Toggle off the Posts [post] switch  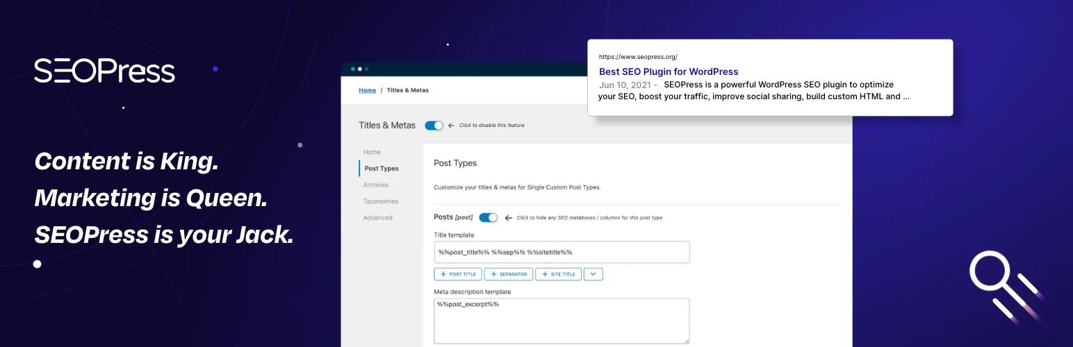pyautogui.click(x=488, y=218)
